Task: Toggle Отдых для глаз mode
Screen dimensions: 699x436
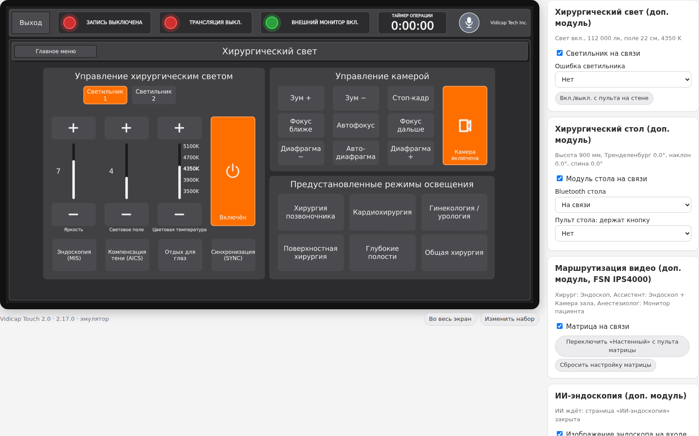Action: click(x=180, y=255)
